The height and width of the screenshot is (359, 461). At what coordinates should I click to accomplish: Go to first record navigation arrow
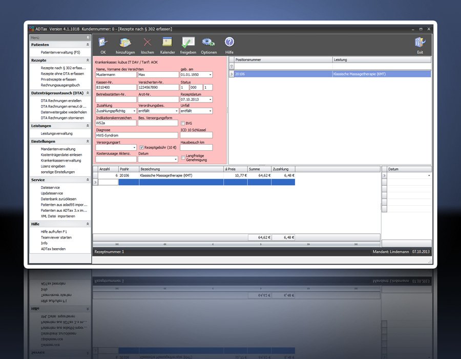coord(117,244)
